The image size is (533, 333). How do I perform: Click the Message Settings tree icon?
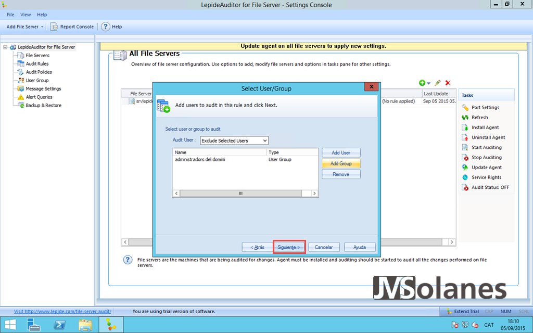[21, 88]
